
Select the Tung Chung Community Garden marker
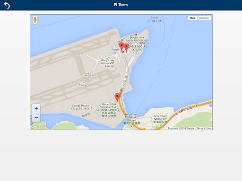(132, 126)
